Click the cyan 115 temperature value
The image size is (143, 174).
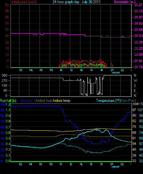click(x=140, y=104)
